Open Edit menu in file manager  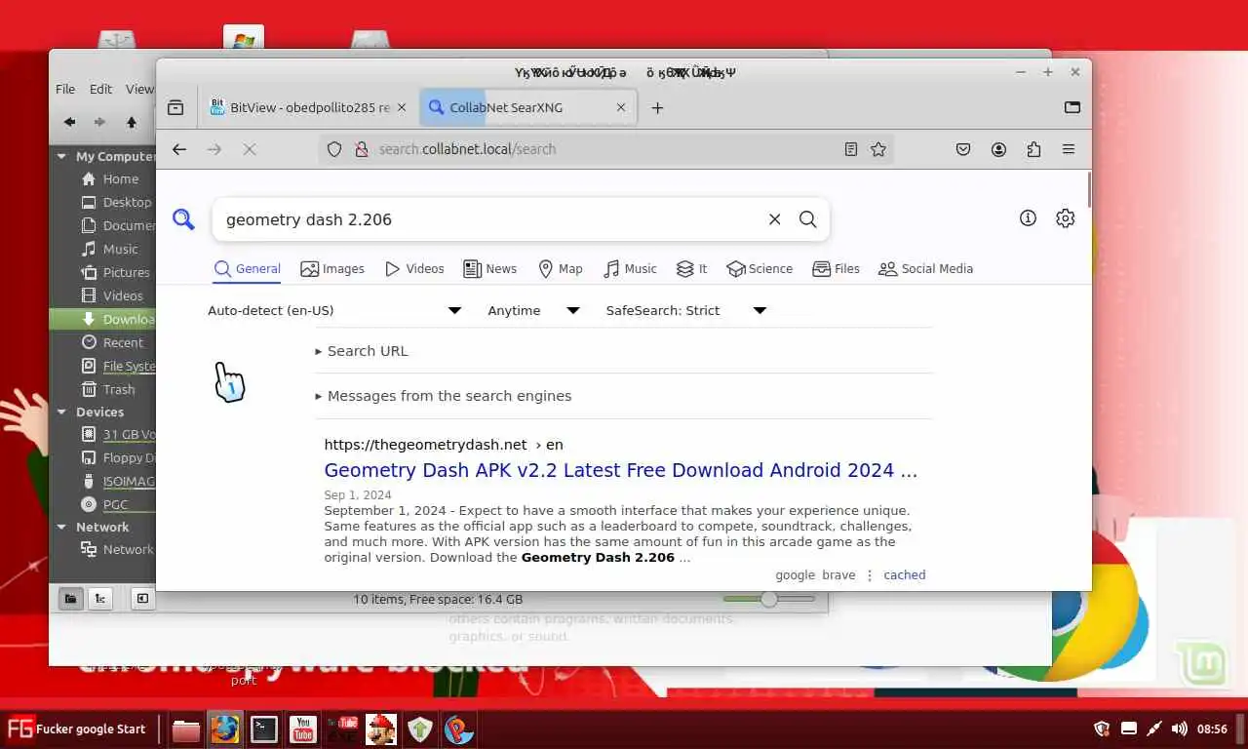(x=100, y=89)
